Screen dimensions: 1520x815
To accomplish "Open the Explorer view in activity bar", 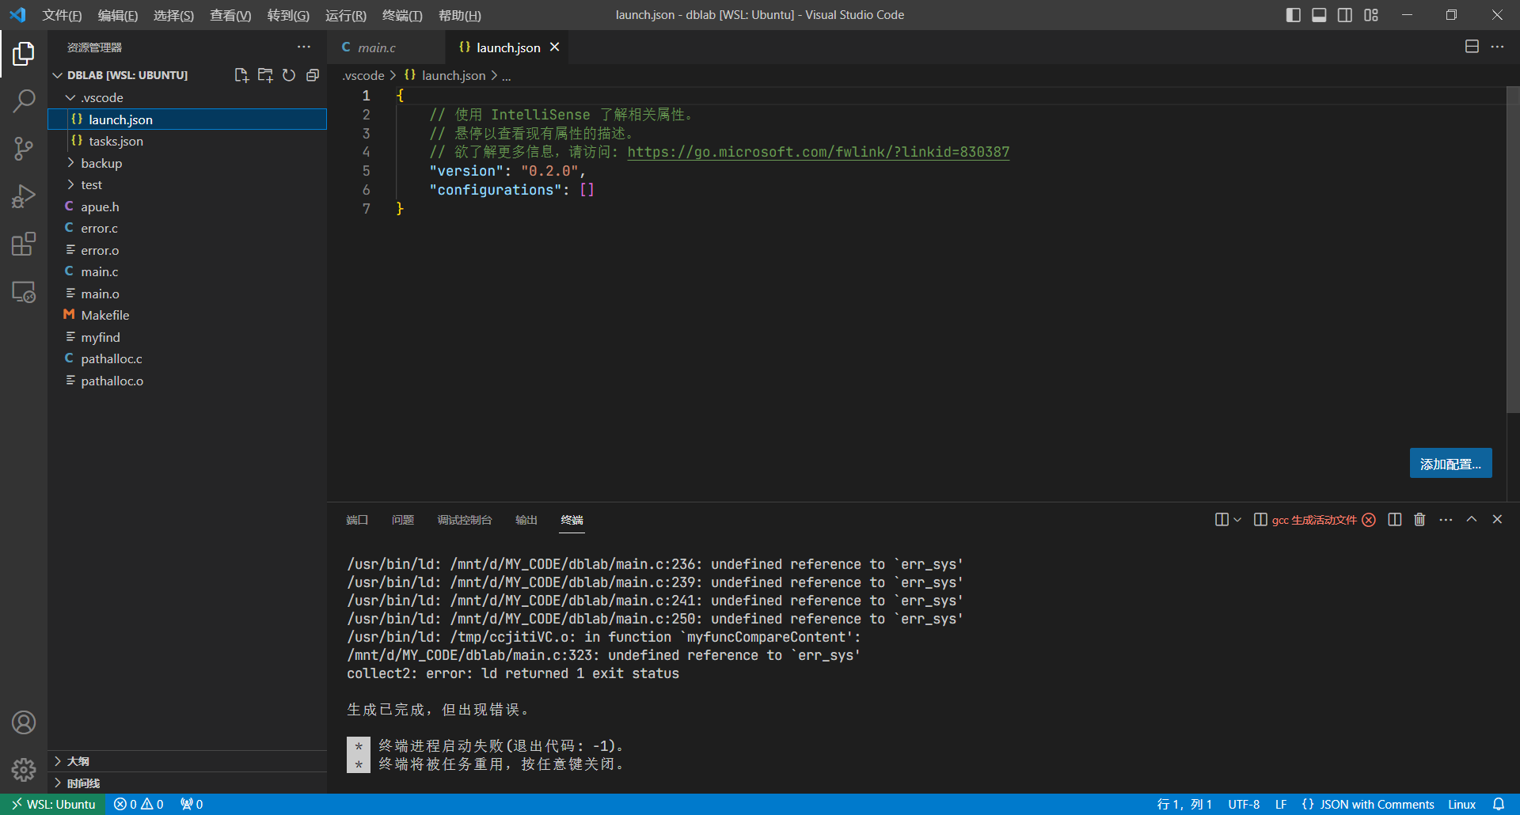I will tap(24, 54).
